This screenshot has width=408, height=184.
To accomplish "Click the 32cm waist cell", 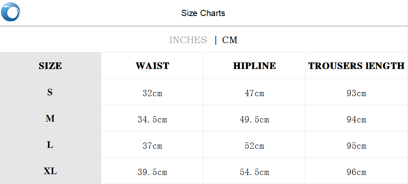I will (152, 93).
